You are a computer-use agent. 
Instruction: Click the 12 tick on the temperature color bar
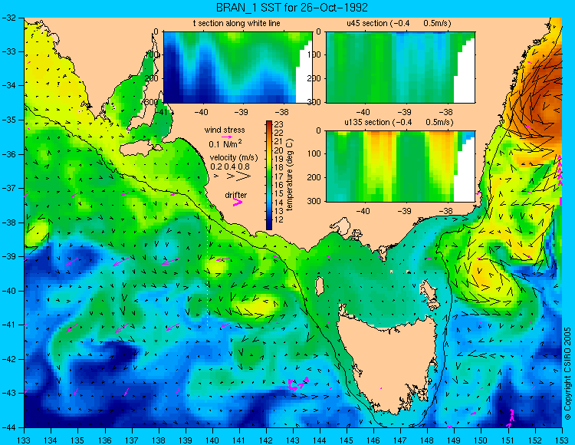click(x=279, y=219)
